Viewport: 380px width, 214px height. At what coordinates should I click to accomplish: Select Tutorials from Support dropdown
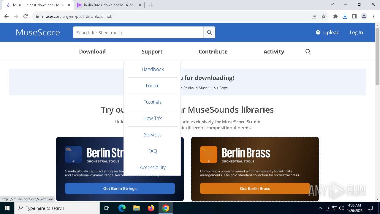[x=153, y=102]
